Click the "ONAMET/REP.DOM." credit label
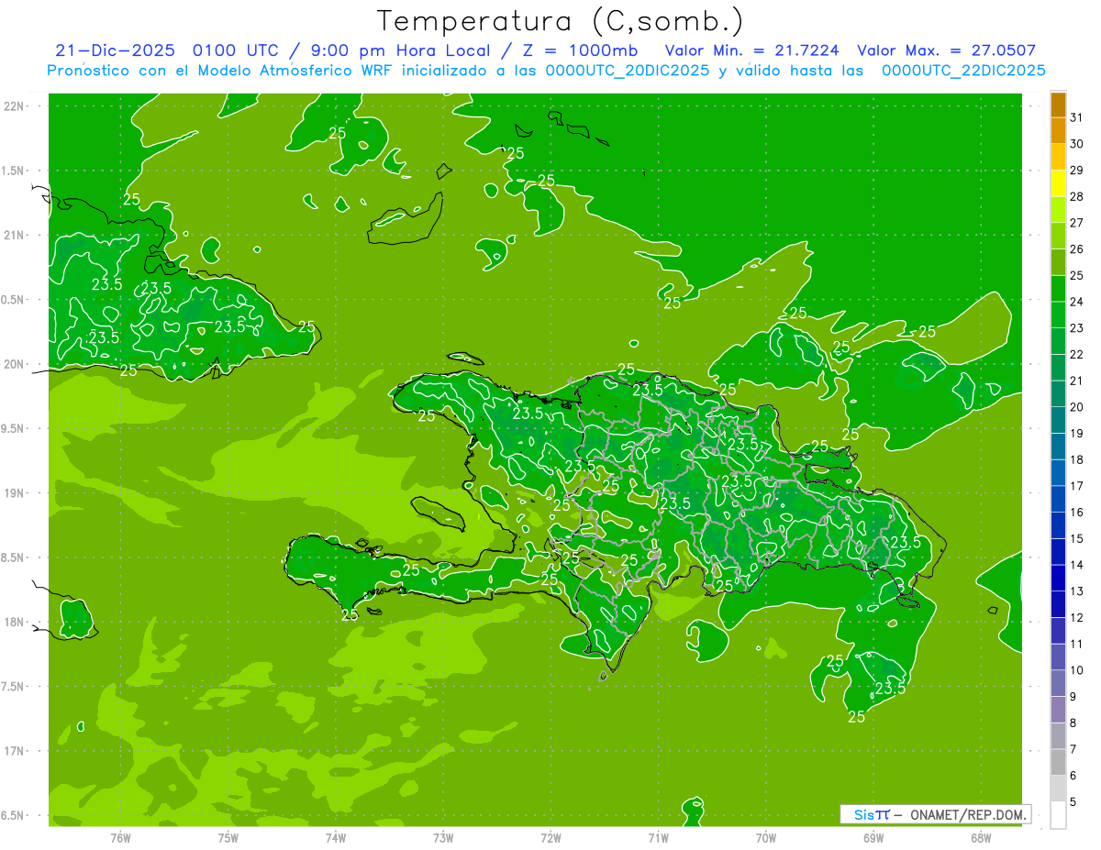 (x=969, y=814)
